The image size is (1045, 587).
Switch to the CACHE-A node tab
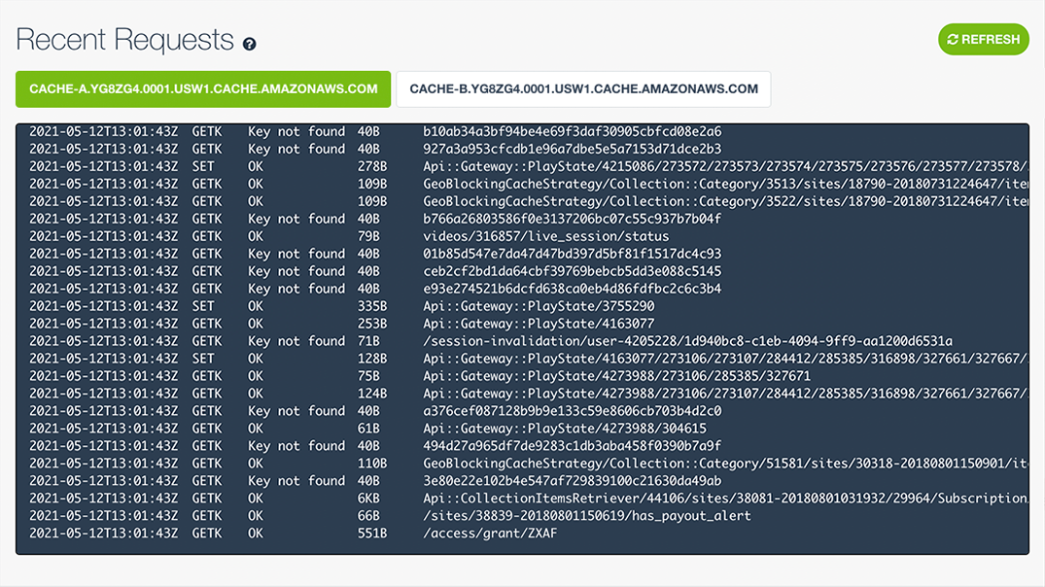(202, 88)
